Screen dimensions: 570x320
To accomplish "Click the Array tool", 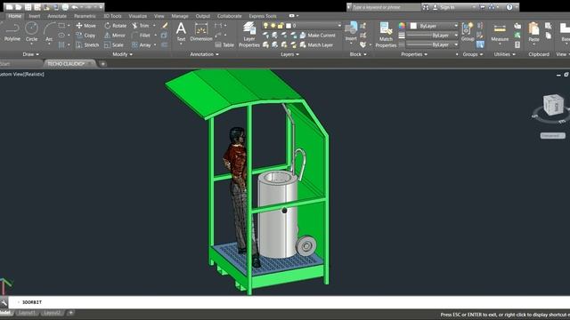I will click(x=142, y=45).
